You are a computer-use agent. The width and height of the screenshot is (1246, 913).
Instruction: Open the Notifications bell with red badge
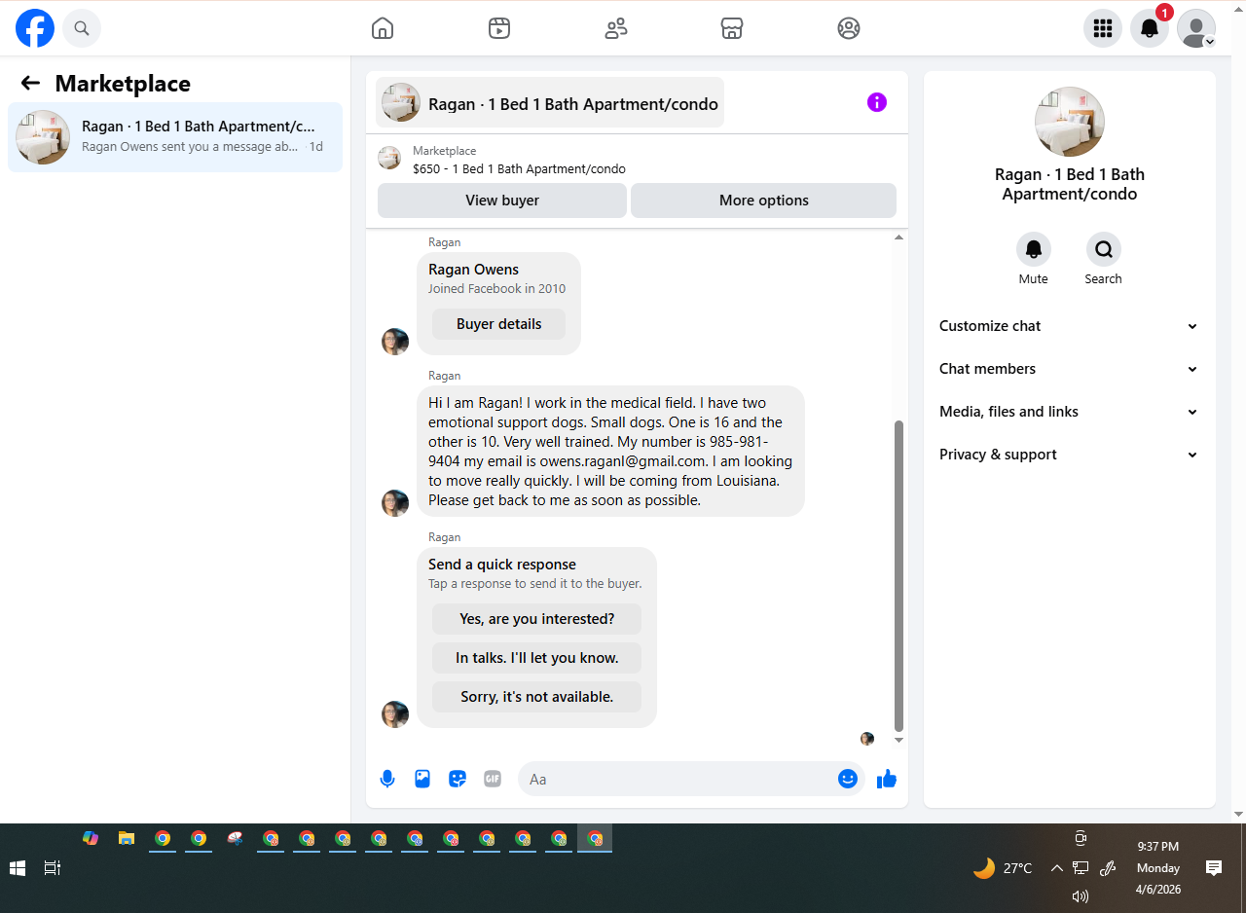point(1150,28)
